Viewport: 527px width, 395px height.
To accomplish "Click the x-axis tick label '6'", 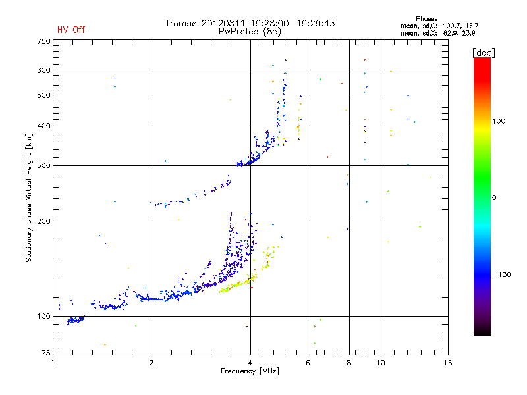I will [308, 363].
